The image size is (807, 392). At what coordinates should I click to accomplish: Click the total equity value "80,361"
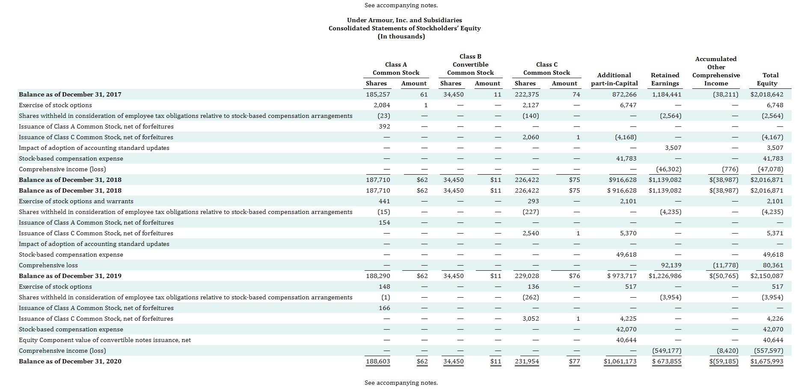point(773,265)
